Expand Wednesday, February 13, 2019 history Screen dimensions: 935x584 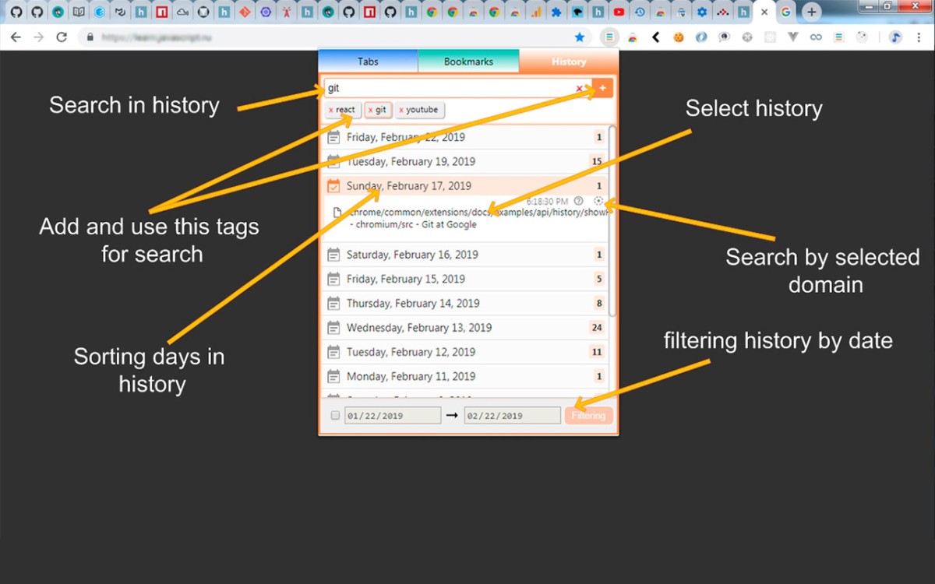418,328
